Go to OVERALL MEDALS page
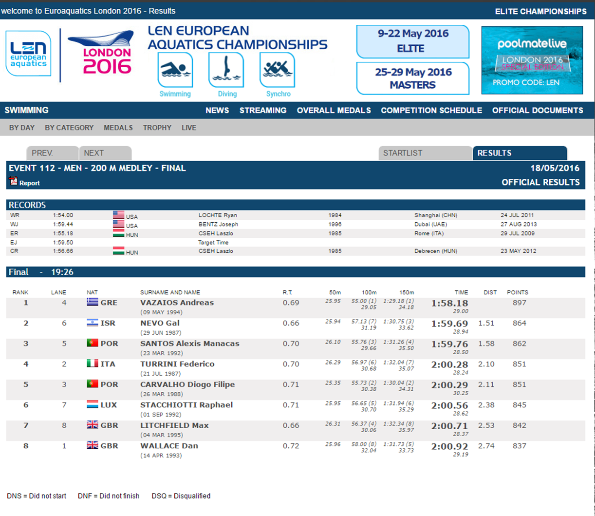The width and height of the screenshot is (595, 516). pyautogui.click(x=334, y=111)
